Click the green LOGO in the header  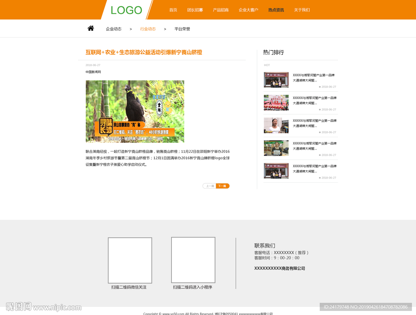click(126, 10)
